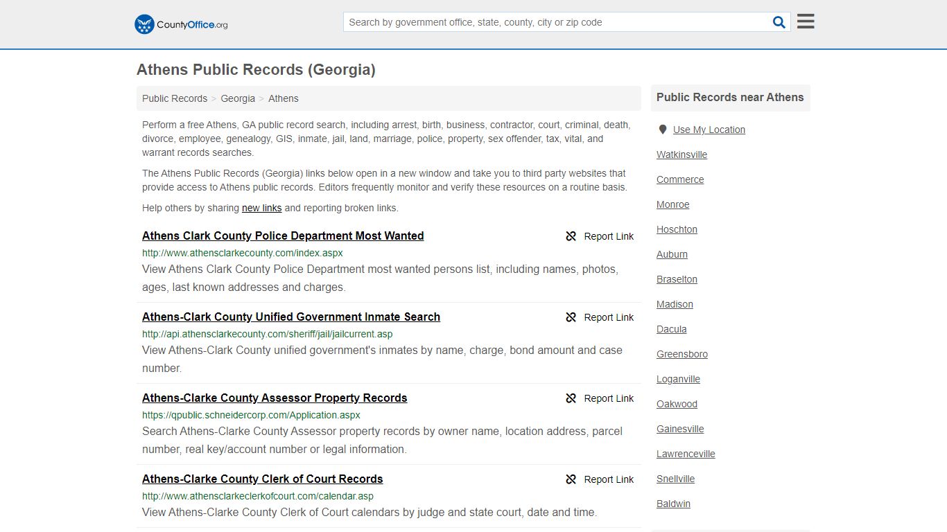Open Greensboro public records
This screenshot has width=947, height=532.
[x=682, y=354]
